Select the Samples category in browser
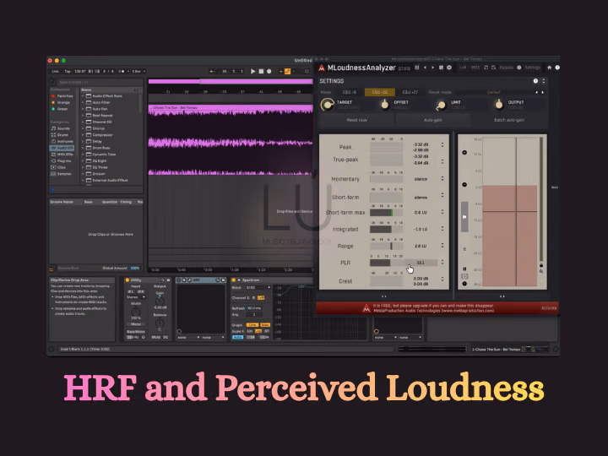Viewport: 608px width, 456px height. pyautogui.click(x=62, y=174)
